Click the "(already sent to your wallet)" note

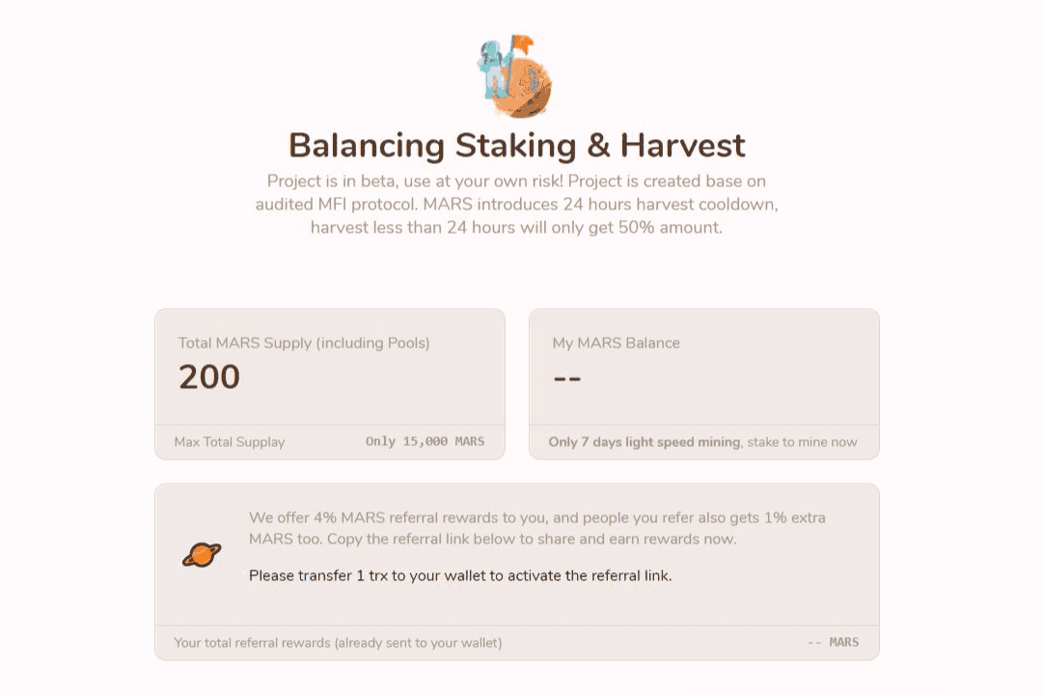click(418, 643)
